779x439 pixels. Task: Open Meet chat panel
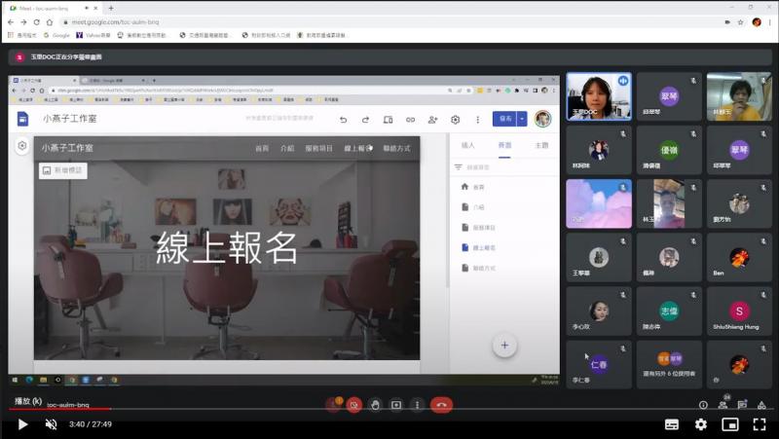coord(742,405)
